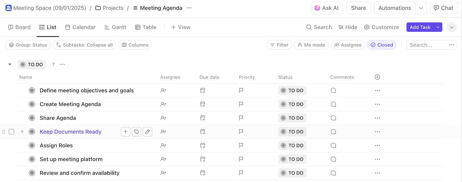Open comments on Define meeting objectives
This screenshot has width=462, height=182.
(333, 90)
